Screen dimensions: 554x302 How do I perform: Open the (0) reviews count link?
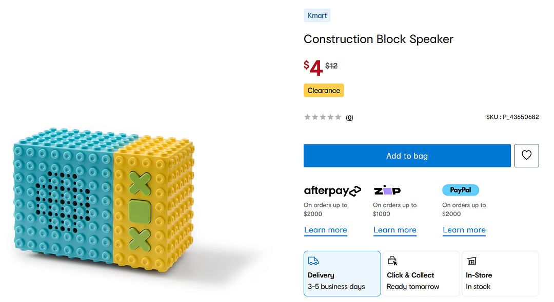(349, 117)
